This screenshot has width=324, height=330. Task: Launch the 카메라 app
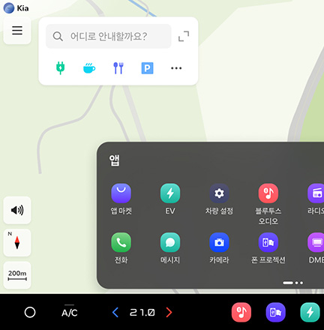tap(219, 248)
